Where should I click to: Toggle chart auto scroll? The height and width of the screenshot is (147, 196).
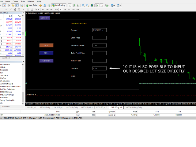point(97,5)
